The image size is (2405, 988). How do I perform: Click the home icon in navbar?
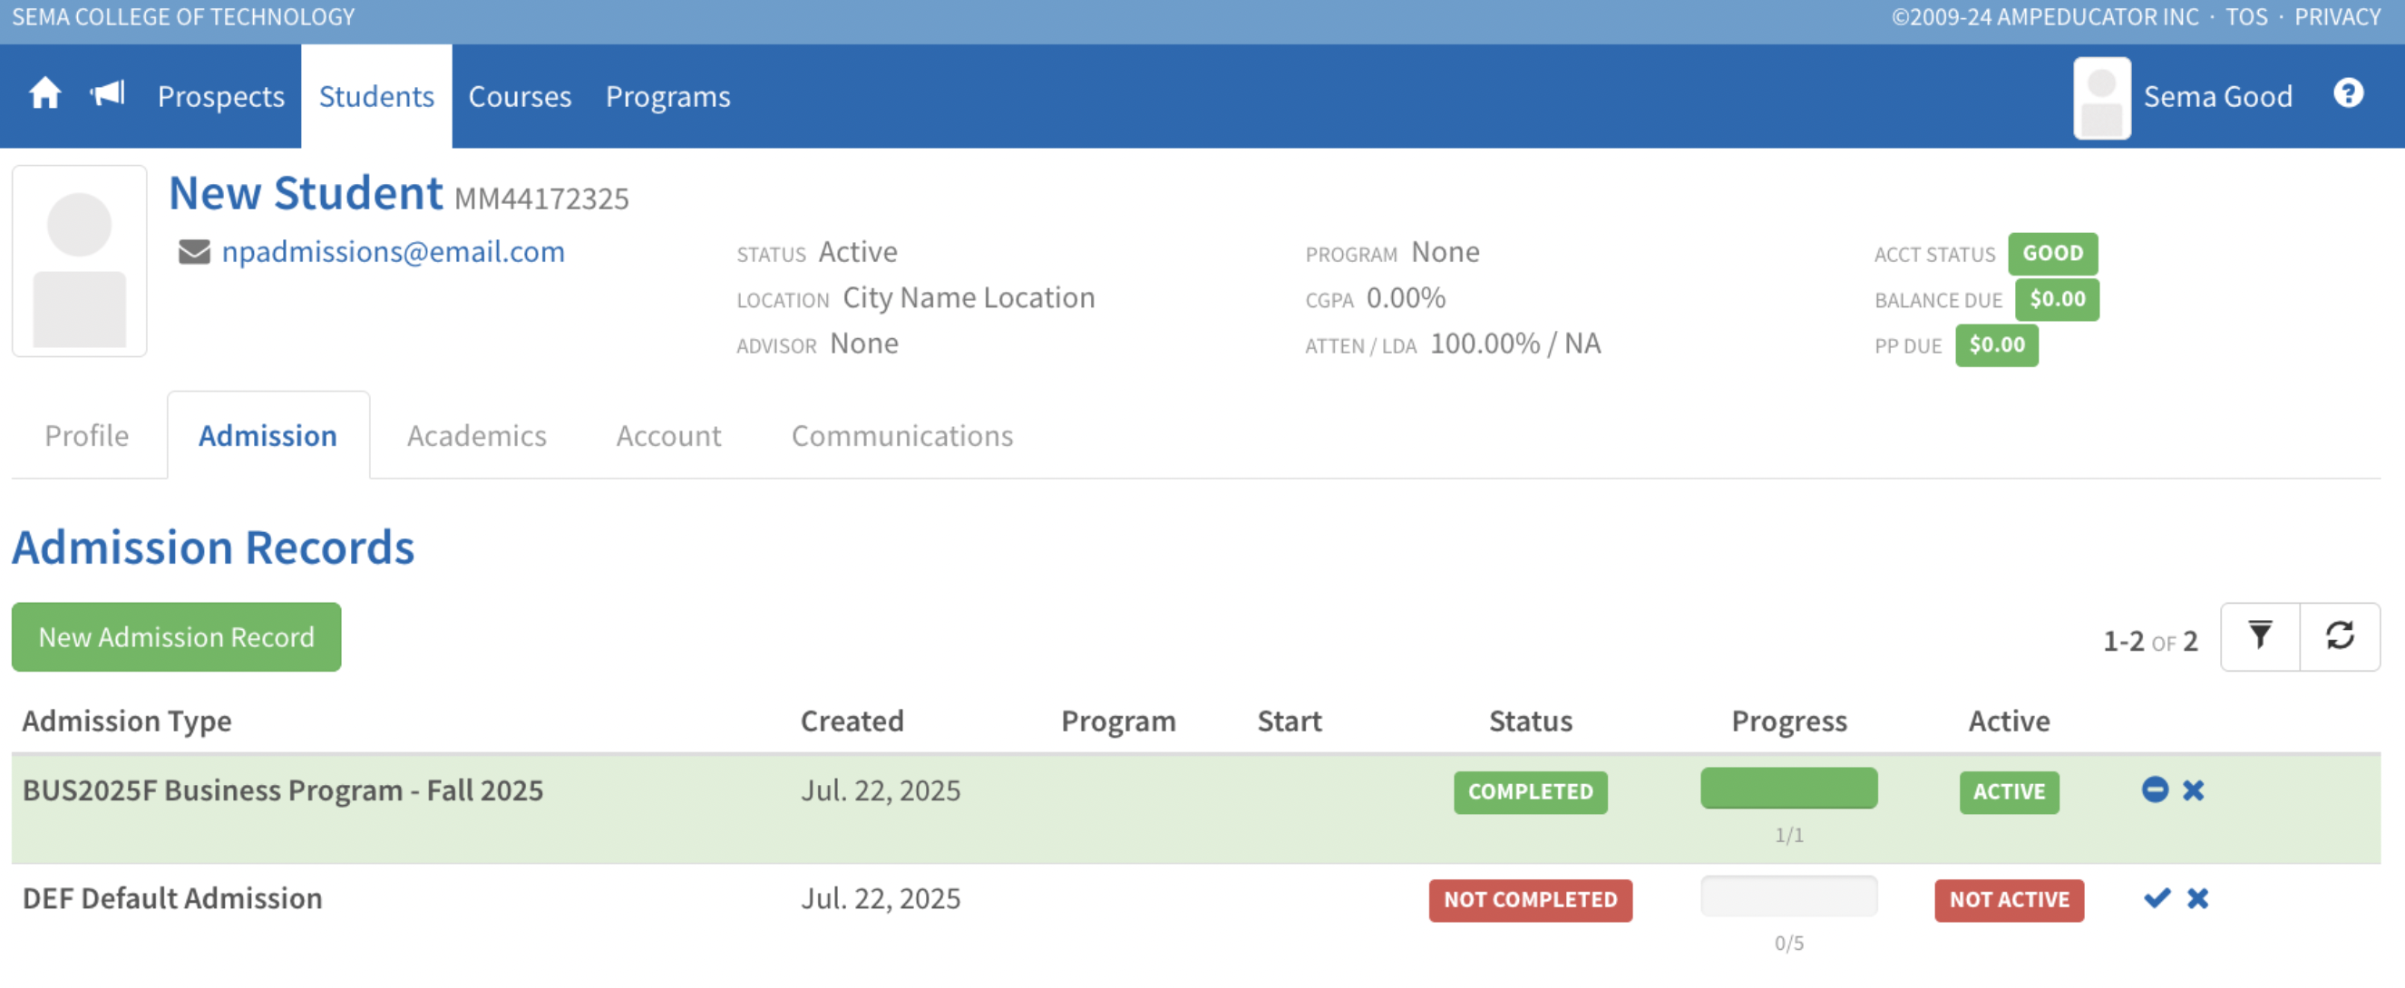44,94
